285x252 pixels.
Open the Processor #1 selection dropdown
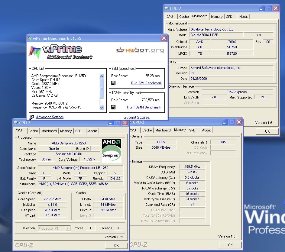(x=68, y=228)
